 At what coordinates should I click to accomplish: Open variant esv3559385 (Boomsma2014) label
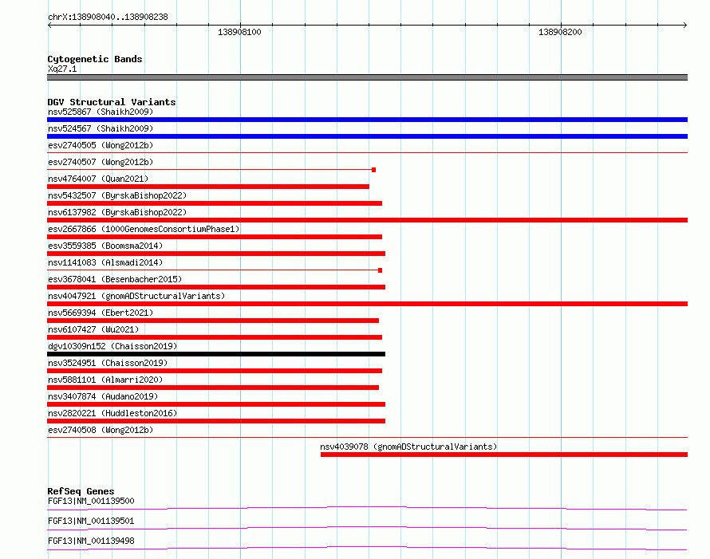(105, 246)
